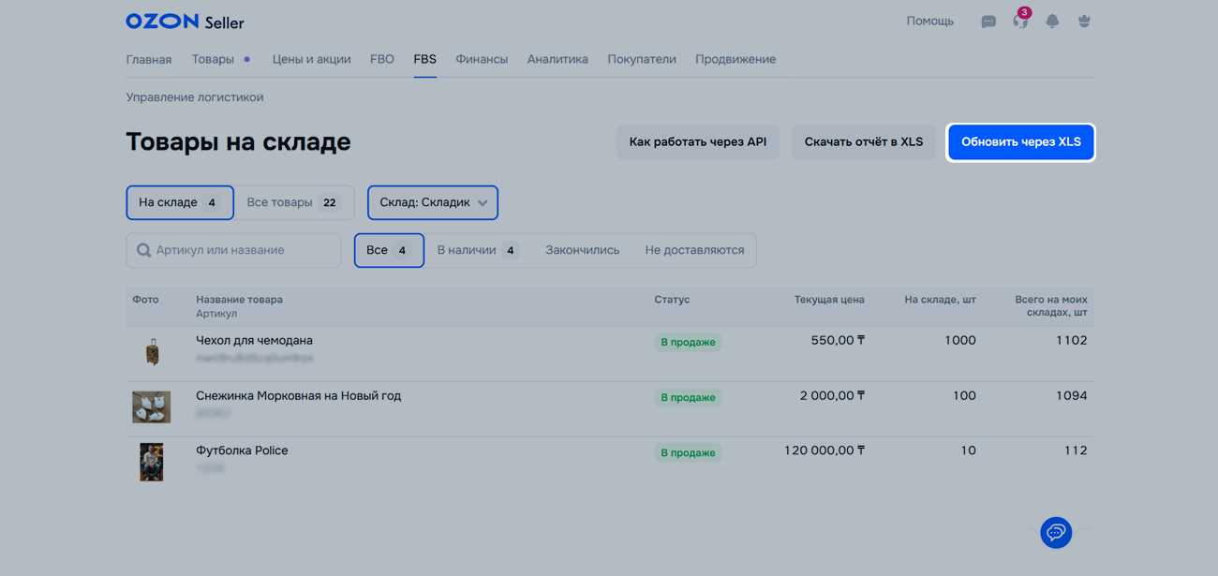1218x576 pixels.
Task: Focus the 'Артикул или название' search field
Action: coord(244,250)
